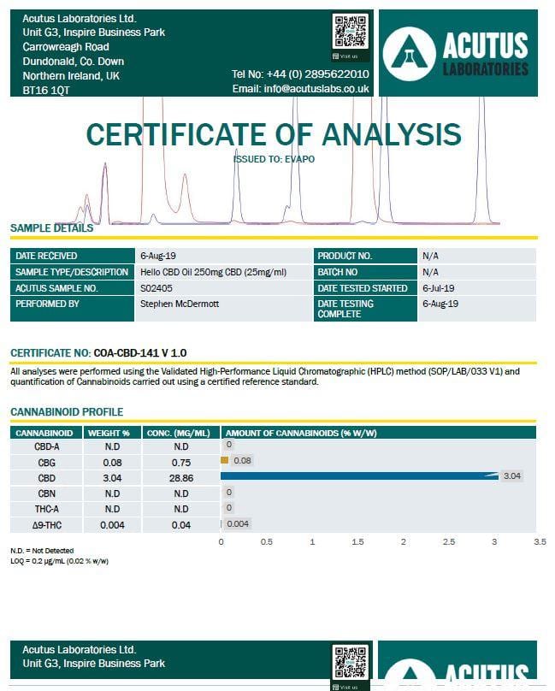
Task: Click the Δ9-THC row label
Action: click(47, 525)
